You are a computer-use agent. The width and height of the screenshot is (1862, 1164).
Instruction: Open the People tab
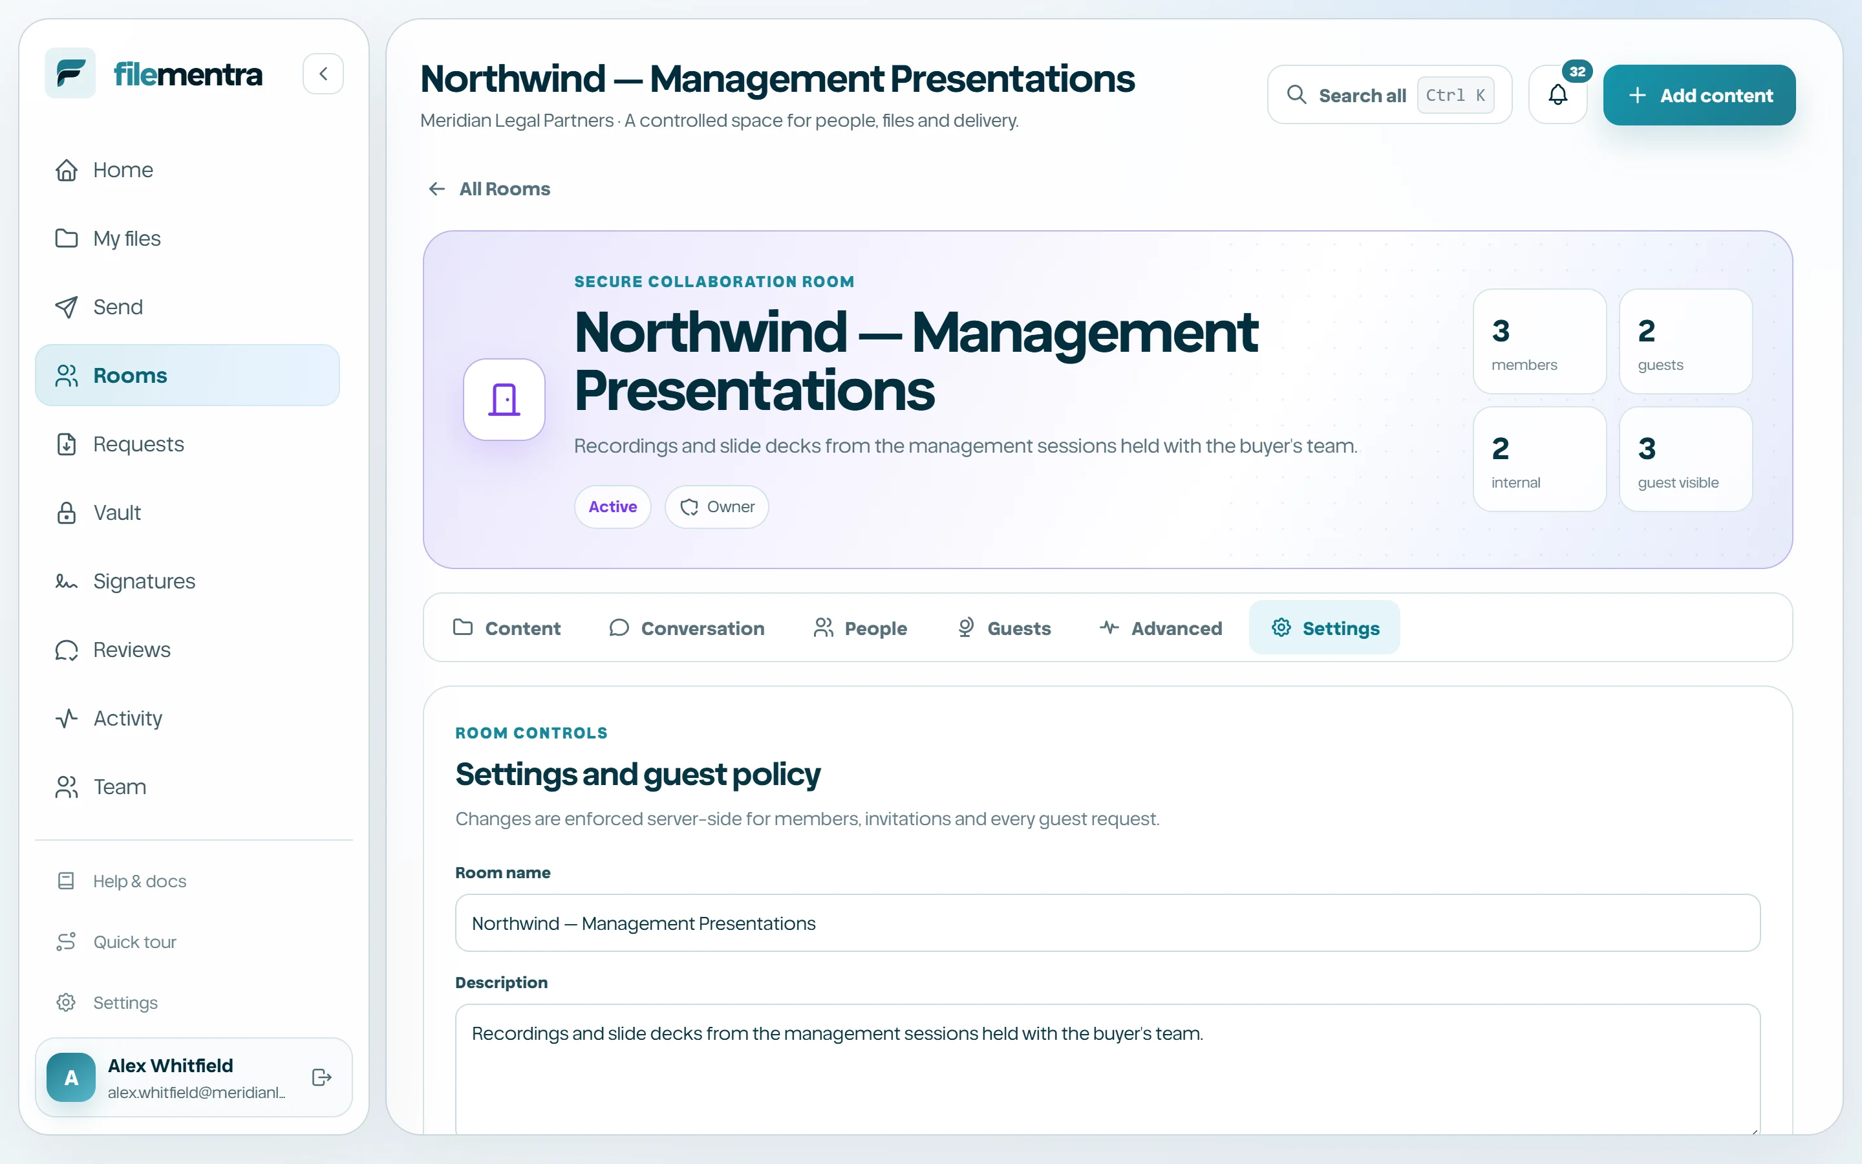(x=861, y=627)
